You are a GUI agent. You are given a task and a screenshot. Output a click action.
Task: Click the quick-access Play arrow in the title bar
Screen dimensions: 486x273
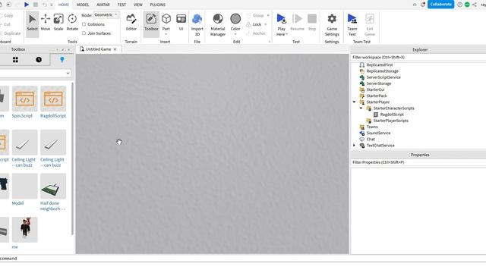(27, 5)
